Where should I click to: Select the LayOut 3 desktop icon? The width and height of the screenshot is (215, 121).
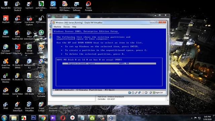pyautogui.click(x=29, y=5)
